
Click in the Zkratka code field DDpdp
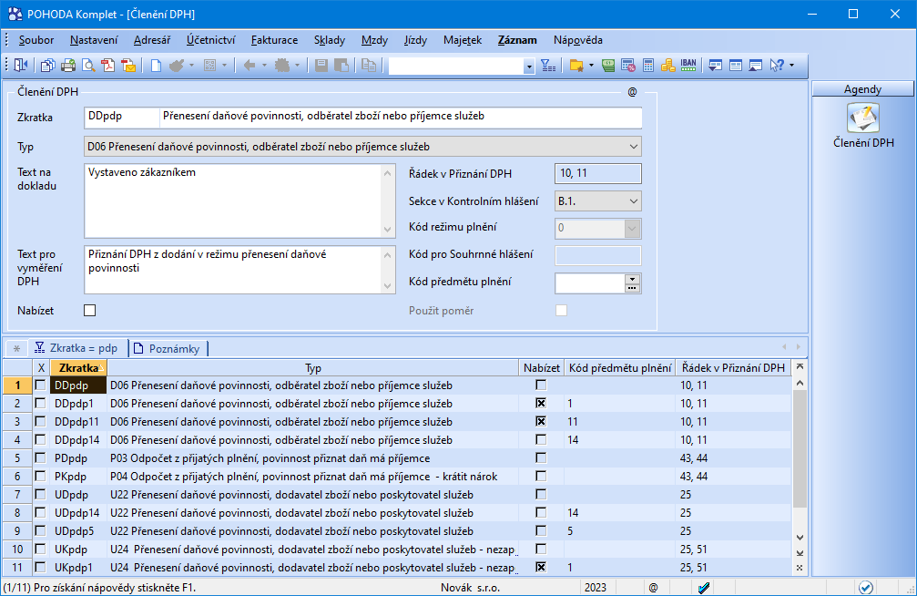click(x=122, y=117)
